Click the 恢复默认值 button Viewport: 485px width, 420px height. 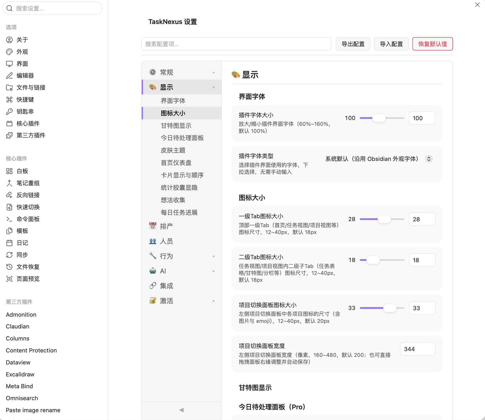[x=432, y=44]
